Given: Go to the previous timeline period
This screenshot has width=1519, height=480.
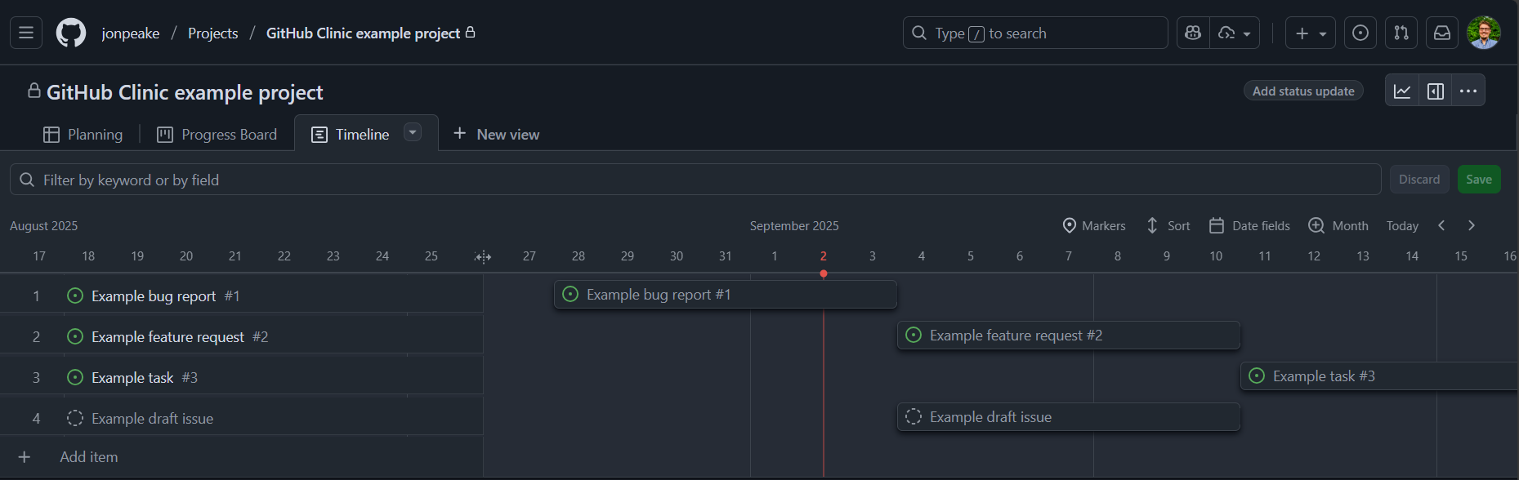Looking at the screenshot, I should (1442, 225).
